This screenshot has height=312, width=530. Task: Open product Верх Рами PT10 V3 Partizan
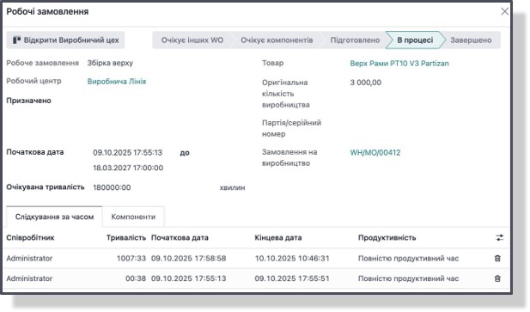pos(399,64)
